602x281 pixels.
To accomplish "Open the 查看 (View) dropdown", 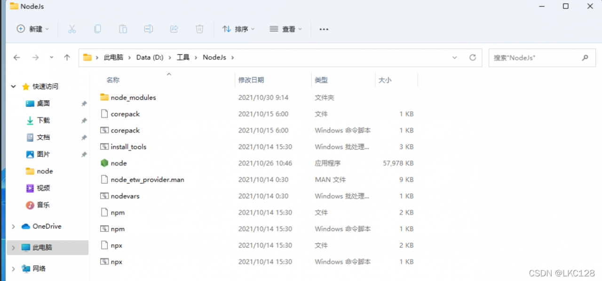I will 285,29.
